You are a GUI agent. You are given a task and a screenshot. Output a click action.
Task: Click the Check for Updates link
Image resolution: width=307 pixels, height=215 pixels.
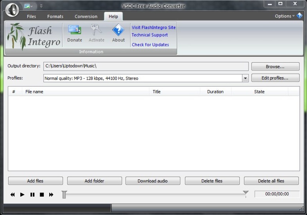tap(150, 45)
